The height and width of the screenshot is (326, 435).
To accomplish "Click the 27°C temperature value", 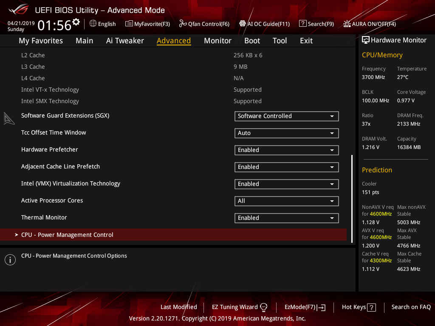I will (x=403, y=77).
